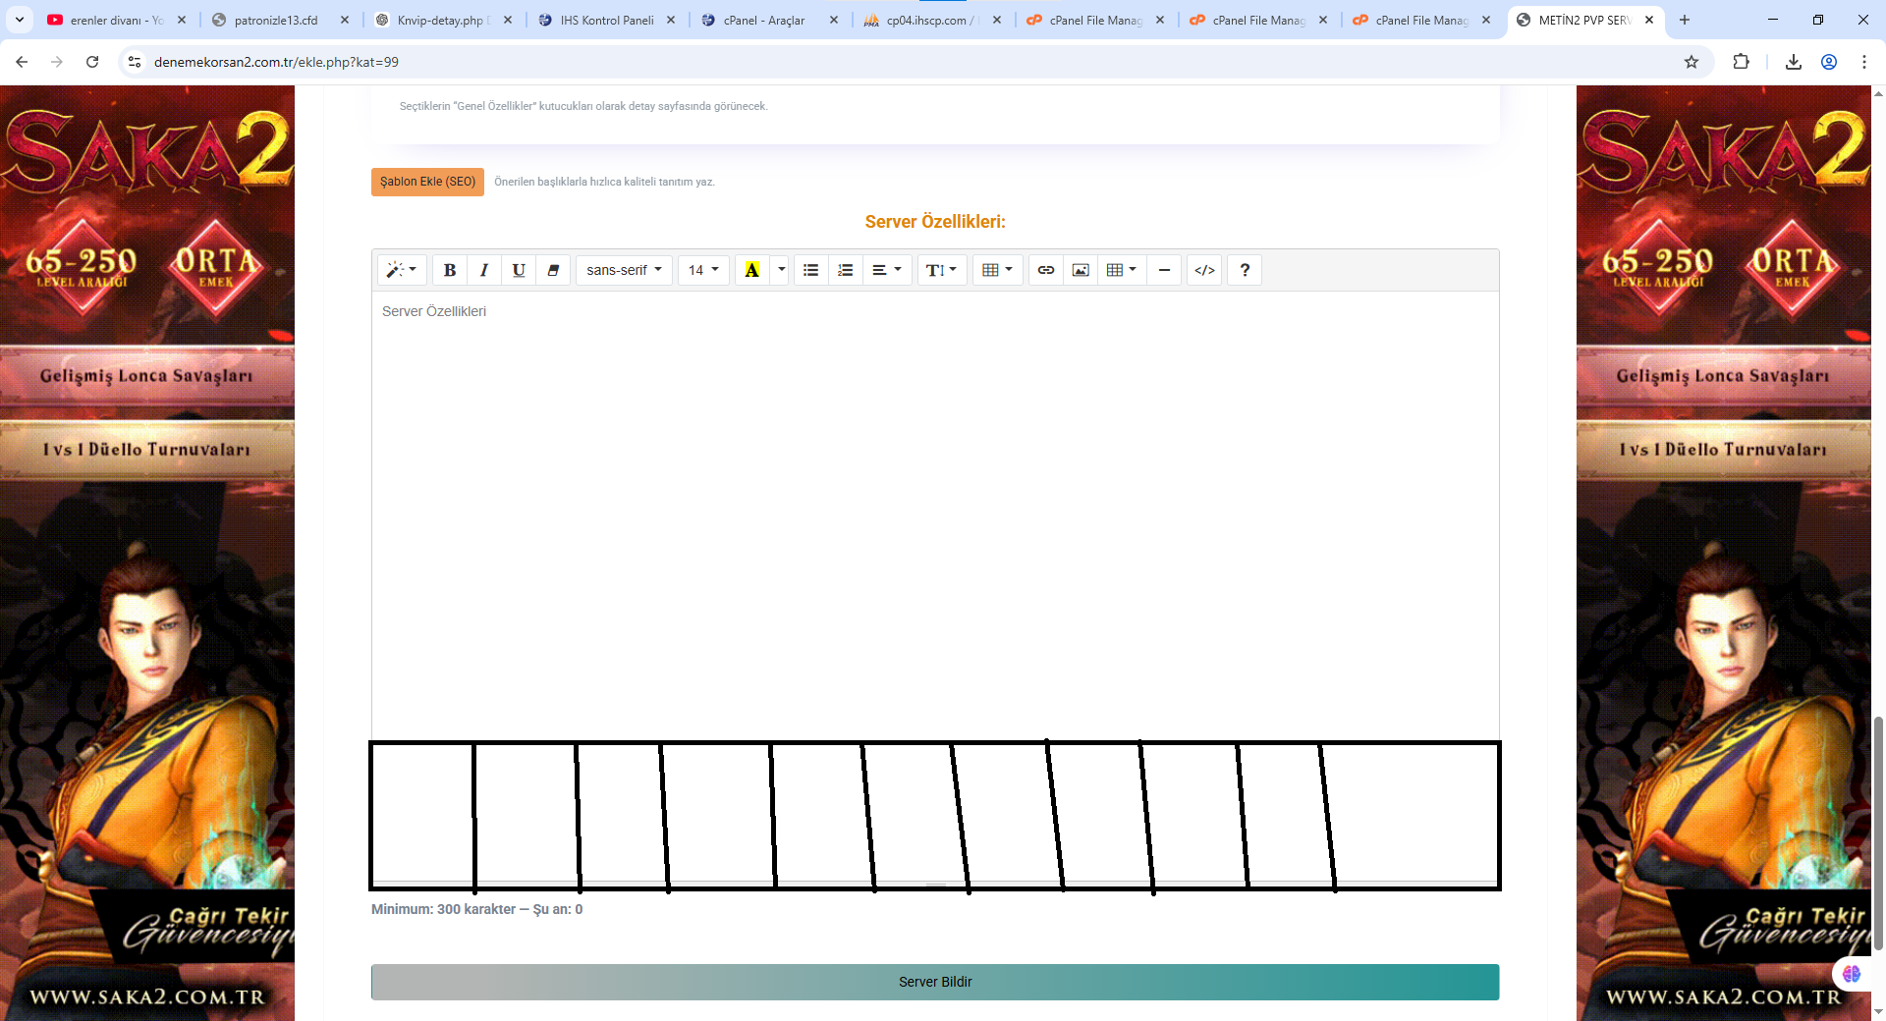The image size is (1886, 1021).
Task: Open the editor help question mark
Action: [x=1245, y=270]
